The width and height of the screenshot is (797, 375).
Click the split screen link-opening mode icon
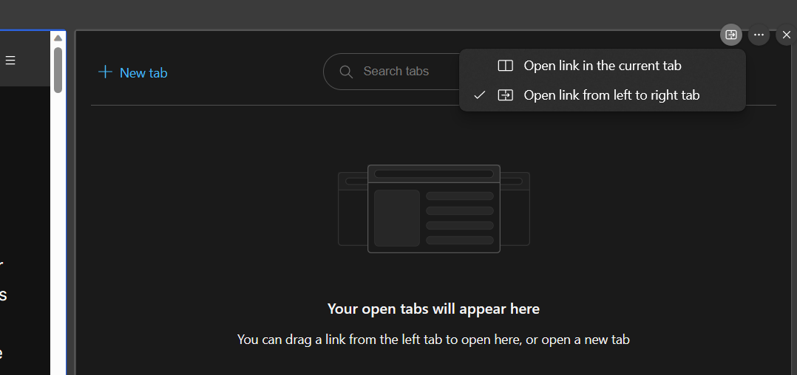click(731, 35)
